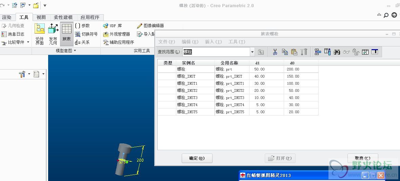The image size is (400, 181).
Task: Open 辅助应用程序 auxiliary applications
Action: 119,42
